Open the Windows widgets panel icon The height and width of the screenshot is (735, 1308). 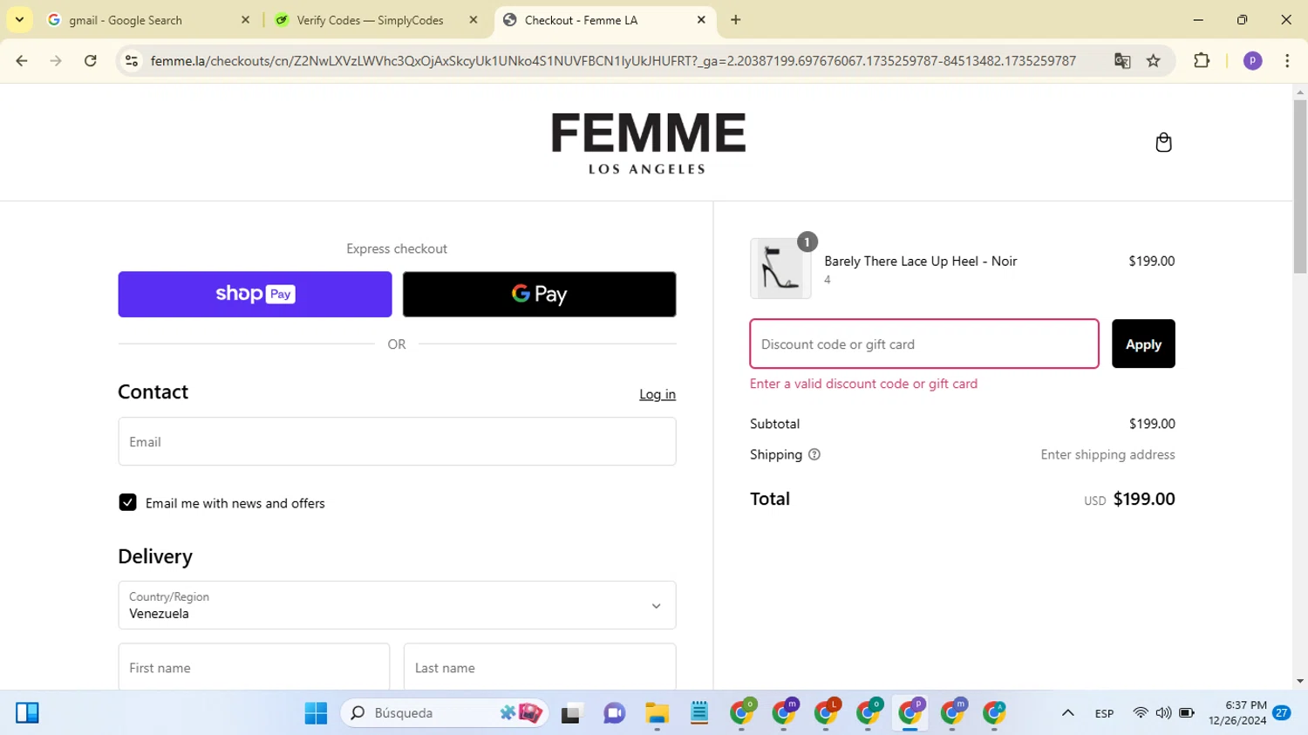coord(27,713)
